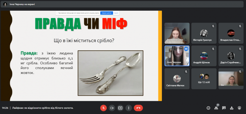Click Андрій Щіпков participant tile
The width and height of the screenshot is (246, 114).
204,56
